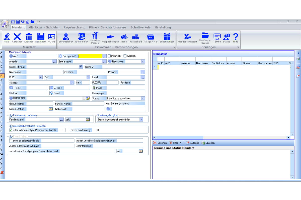301x200 pixels.
Task: Open the Bank icon
Action: (124, 38)
